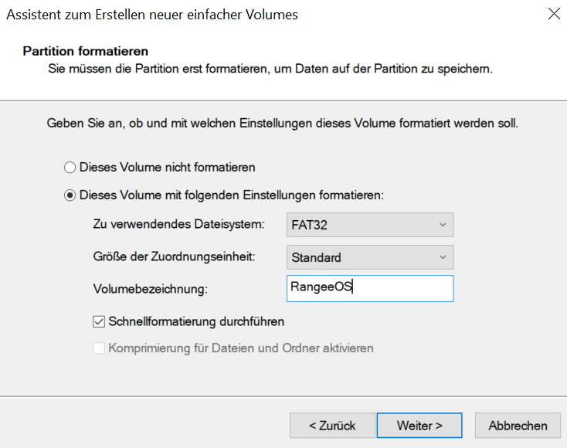Uncheck the Schnellformatierung durchführen checkbox
This screenshot has width=567, height=448.
point(99,321)
